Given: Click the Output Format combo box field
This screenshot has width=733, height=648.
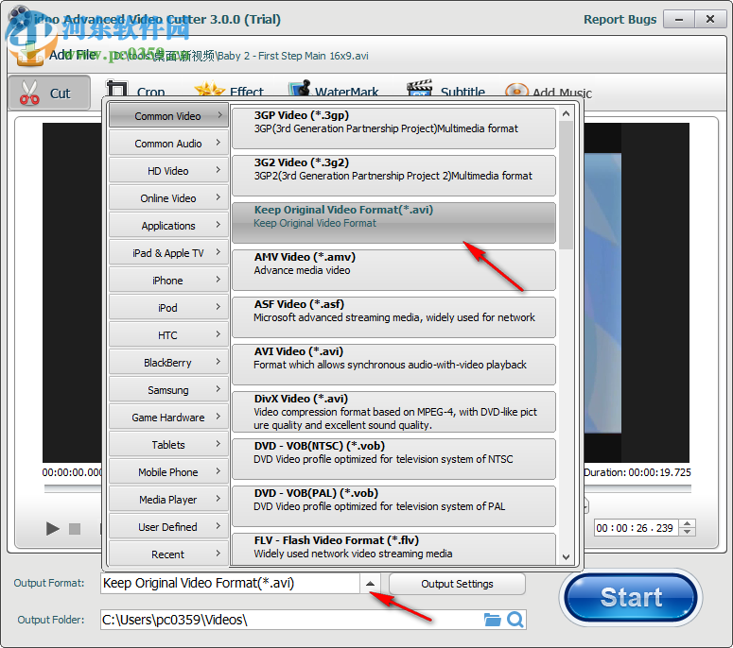Looking at the screenshot, I should click(x=230, y=584).
